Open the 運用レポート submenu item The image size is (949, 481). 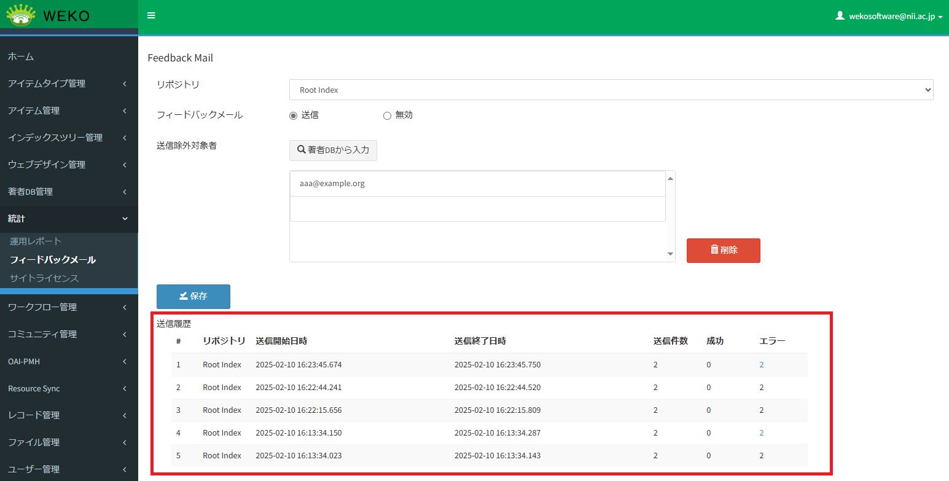coord(36,241)
